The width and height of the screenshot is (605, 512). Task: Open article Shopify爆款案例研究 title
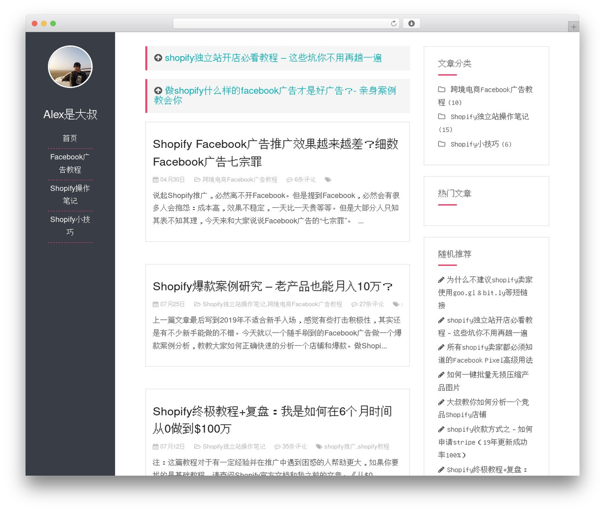click(x=273, y=286)
